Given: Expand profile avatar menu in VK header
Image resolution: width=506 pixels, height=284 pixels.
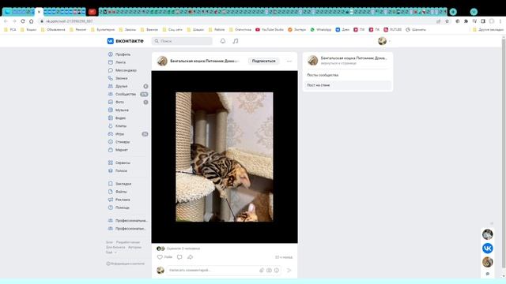Looking at the screenshot, I should (384, 41).
